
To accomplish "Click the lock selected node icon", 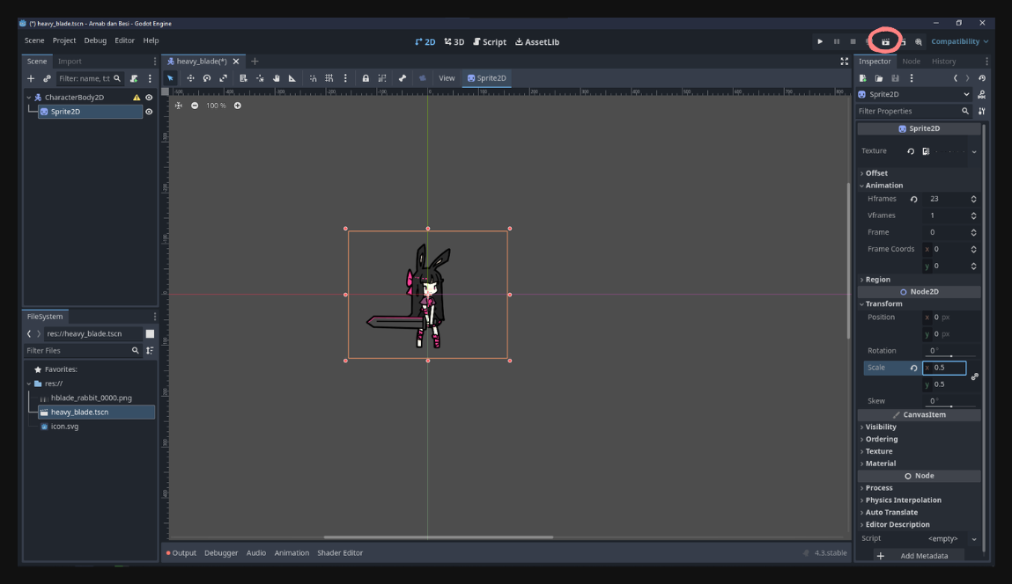I will (x=366, y=78).
